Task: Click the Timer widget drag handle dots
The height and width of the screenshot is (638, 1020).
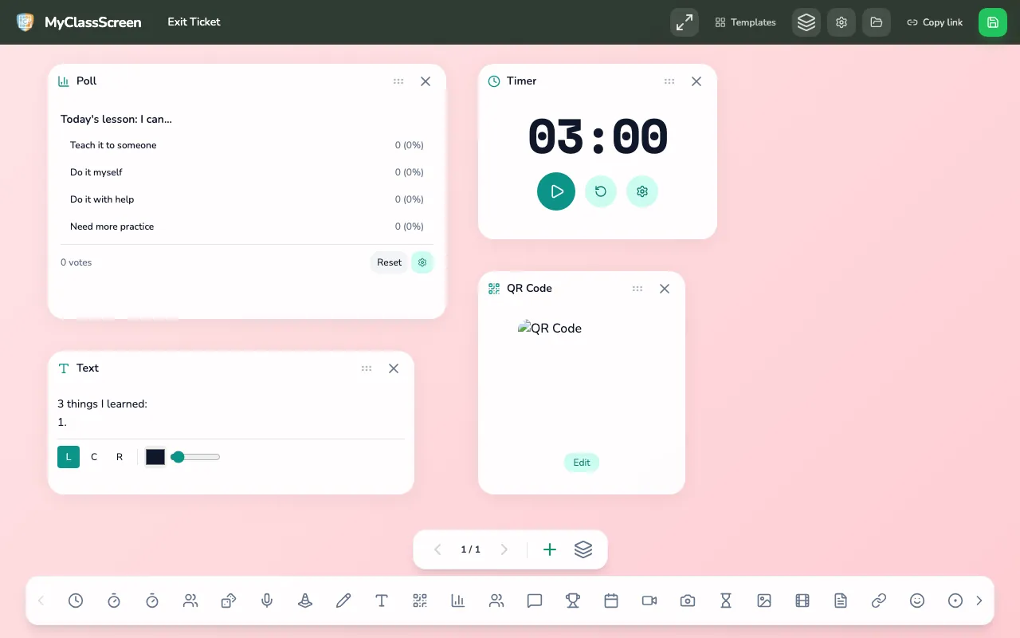Action: coord(669,81)
